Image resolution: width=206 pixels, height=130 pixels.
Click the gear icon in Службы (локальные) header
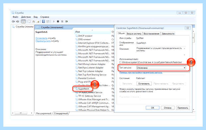pyautogui.click(x=38, y=27)
